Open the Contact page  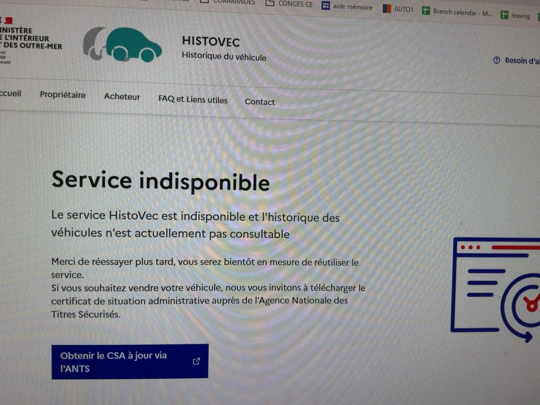[x=260, y=102]
